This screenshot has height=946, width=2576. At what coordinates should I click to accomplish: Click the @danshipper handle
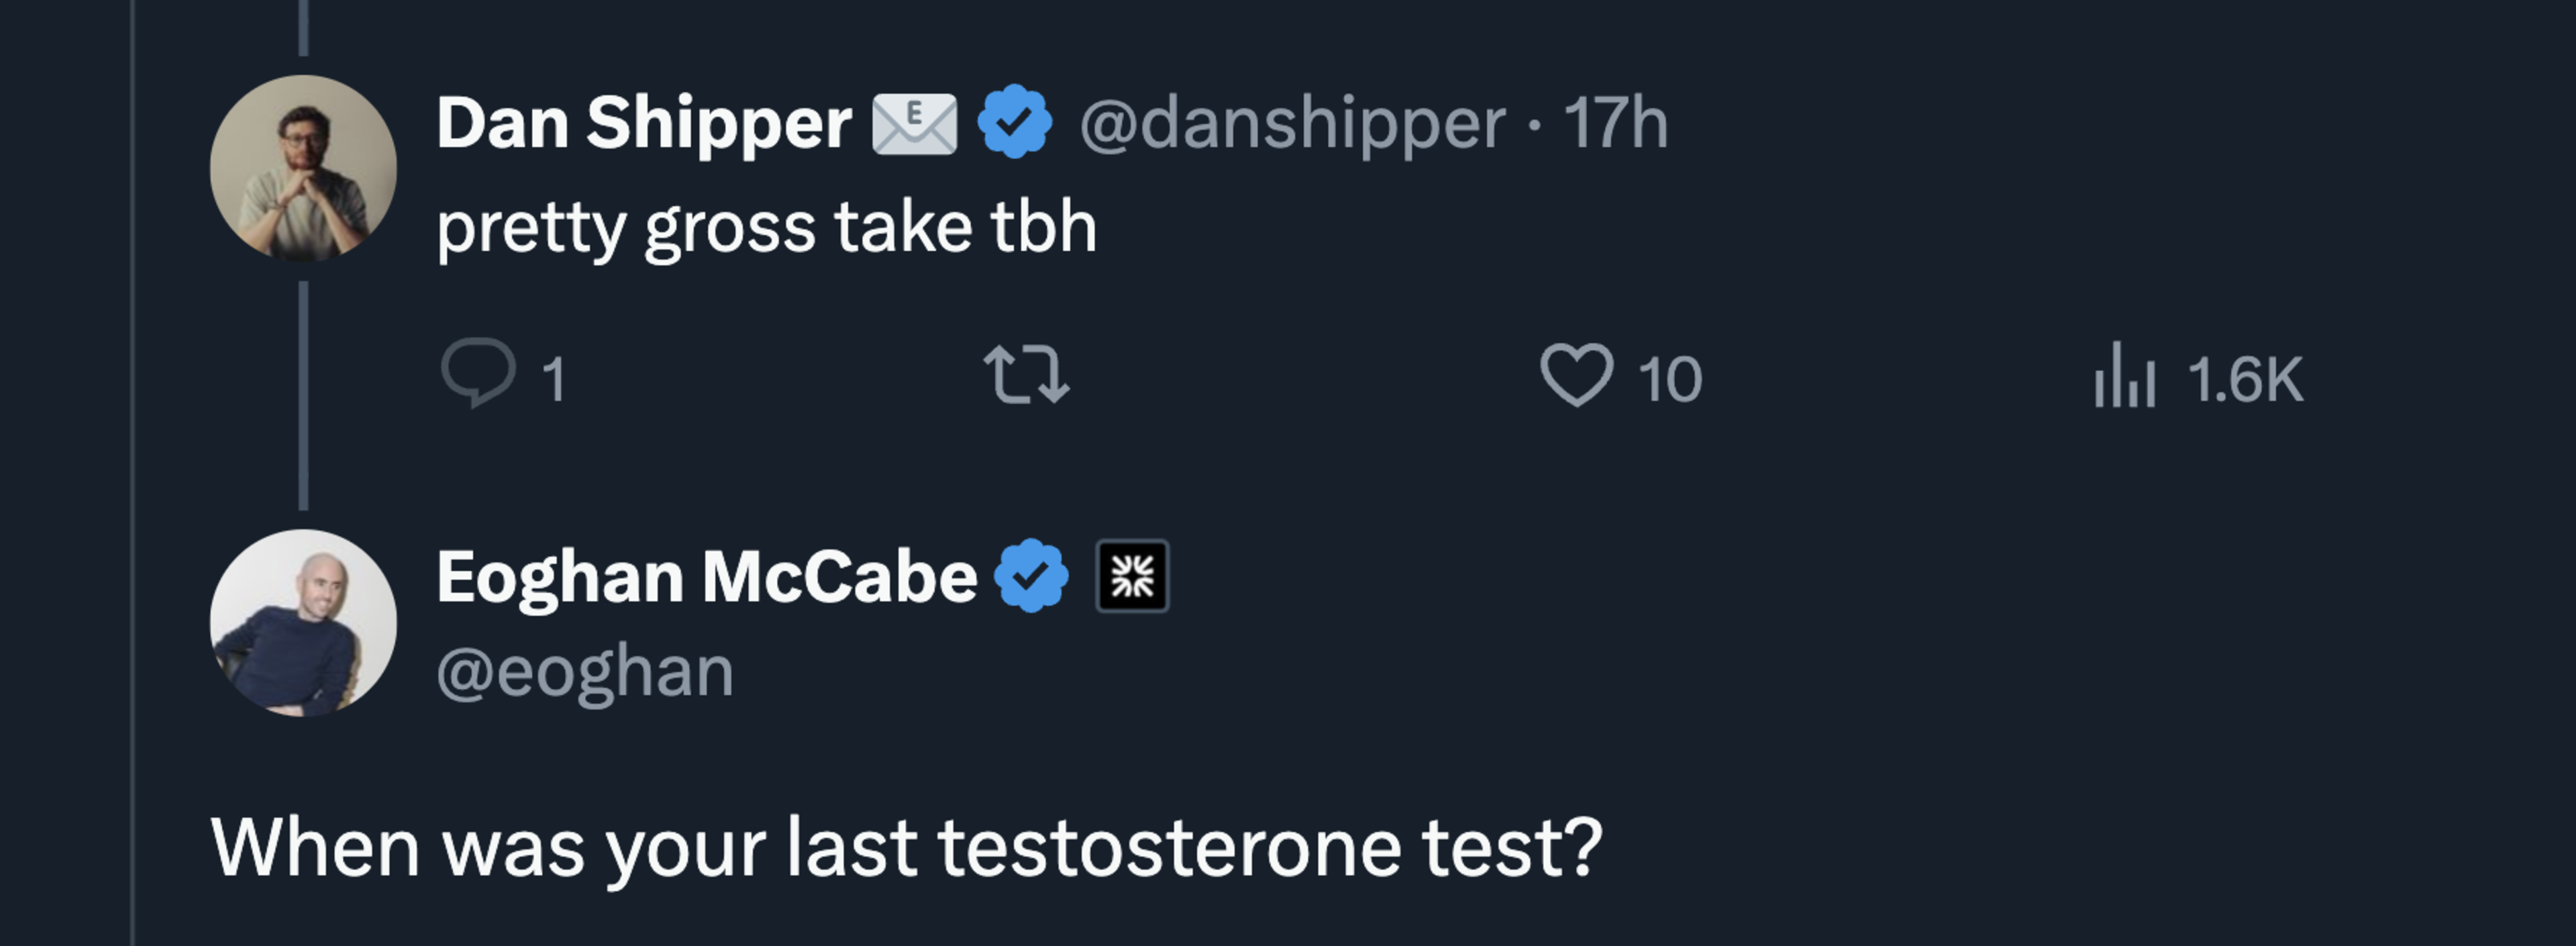1292,124
